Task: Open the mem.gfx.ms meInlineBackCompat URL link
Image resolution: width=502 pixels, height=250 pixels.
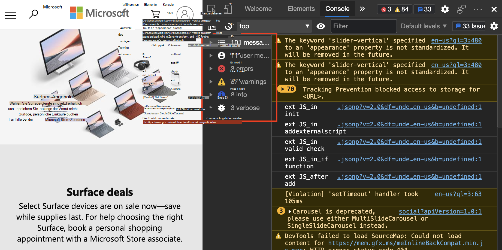Action: click(406, 243)
